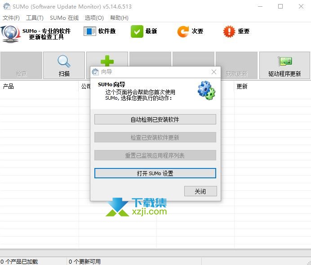Click the orange 次要 arrow icon

pyautogui.click(x=183, y=31)
